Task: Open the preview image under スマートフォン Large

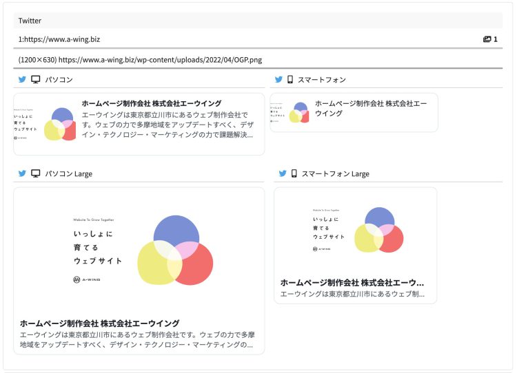Action: (x=355, y=230)
